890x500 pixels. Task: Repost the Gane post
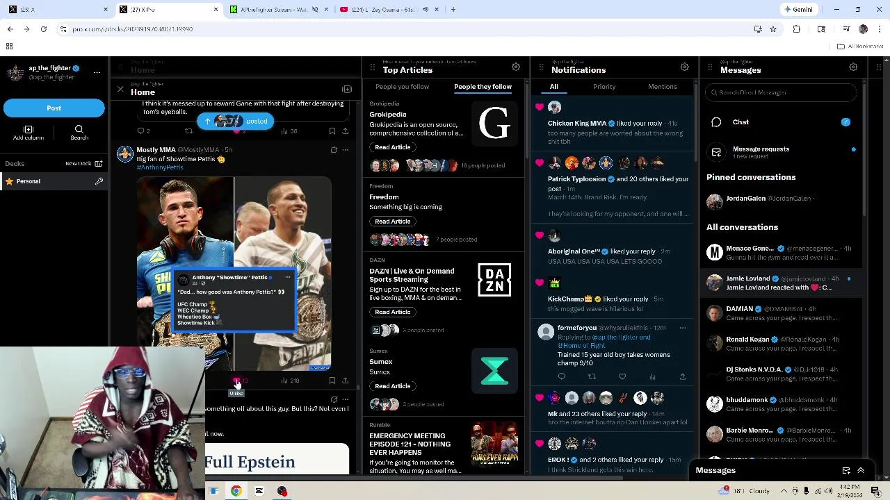[x=188, y=131]
